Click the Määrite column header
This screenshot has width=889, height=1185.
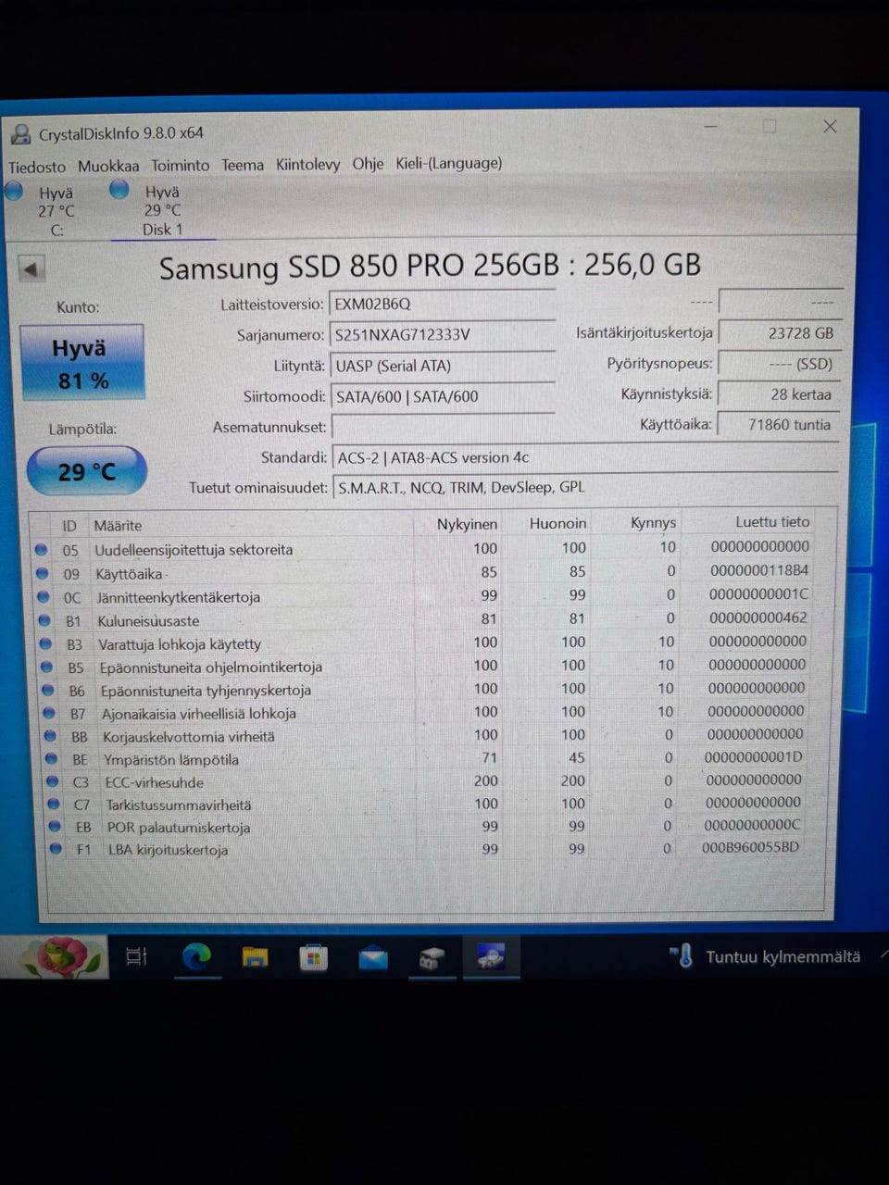pyautogui.click(x=118, y=525)
